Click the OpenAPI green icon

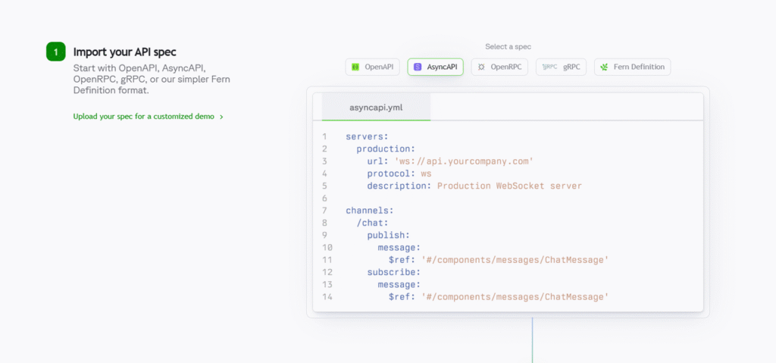(356, 67)
